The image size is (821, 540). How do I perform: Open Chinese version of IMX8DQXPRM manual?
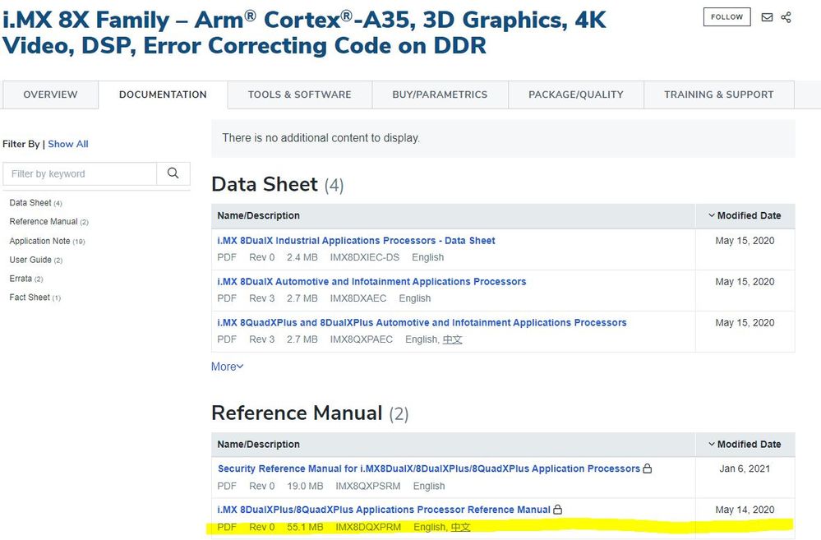tap(460, 527)
